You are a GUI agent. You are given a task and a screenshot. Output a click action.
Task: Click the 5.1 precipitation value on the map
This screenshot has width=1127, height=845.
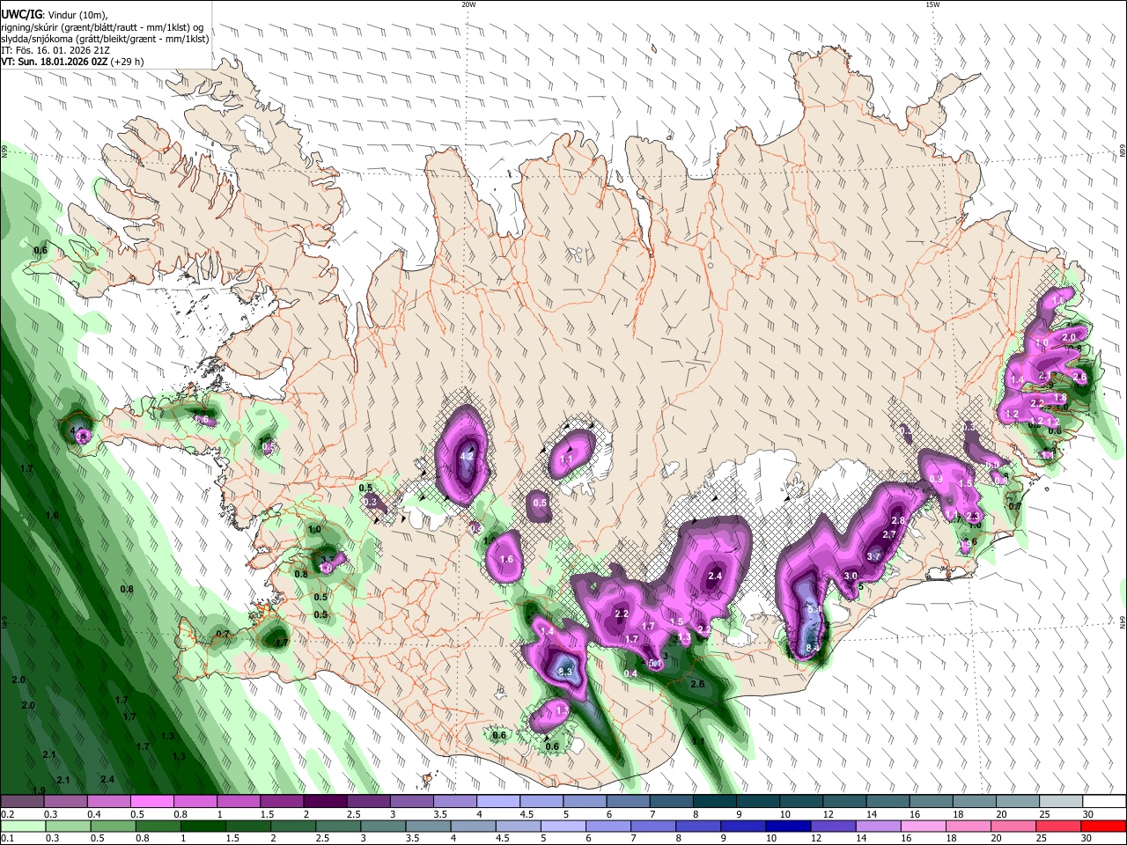(655, 663)
